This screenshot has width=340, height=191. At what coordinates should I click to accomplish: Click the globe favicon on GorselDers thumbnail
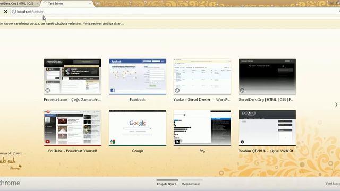[242, 90]
